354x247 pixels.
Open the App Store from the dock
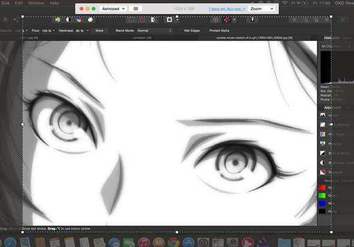coord(188,242)
